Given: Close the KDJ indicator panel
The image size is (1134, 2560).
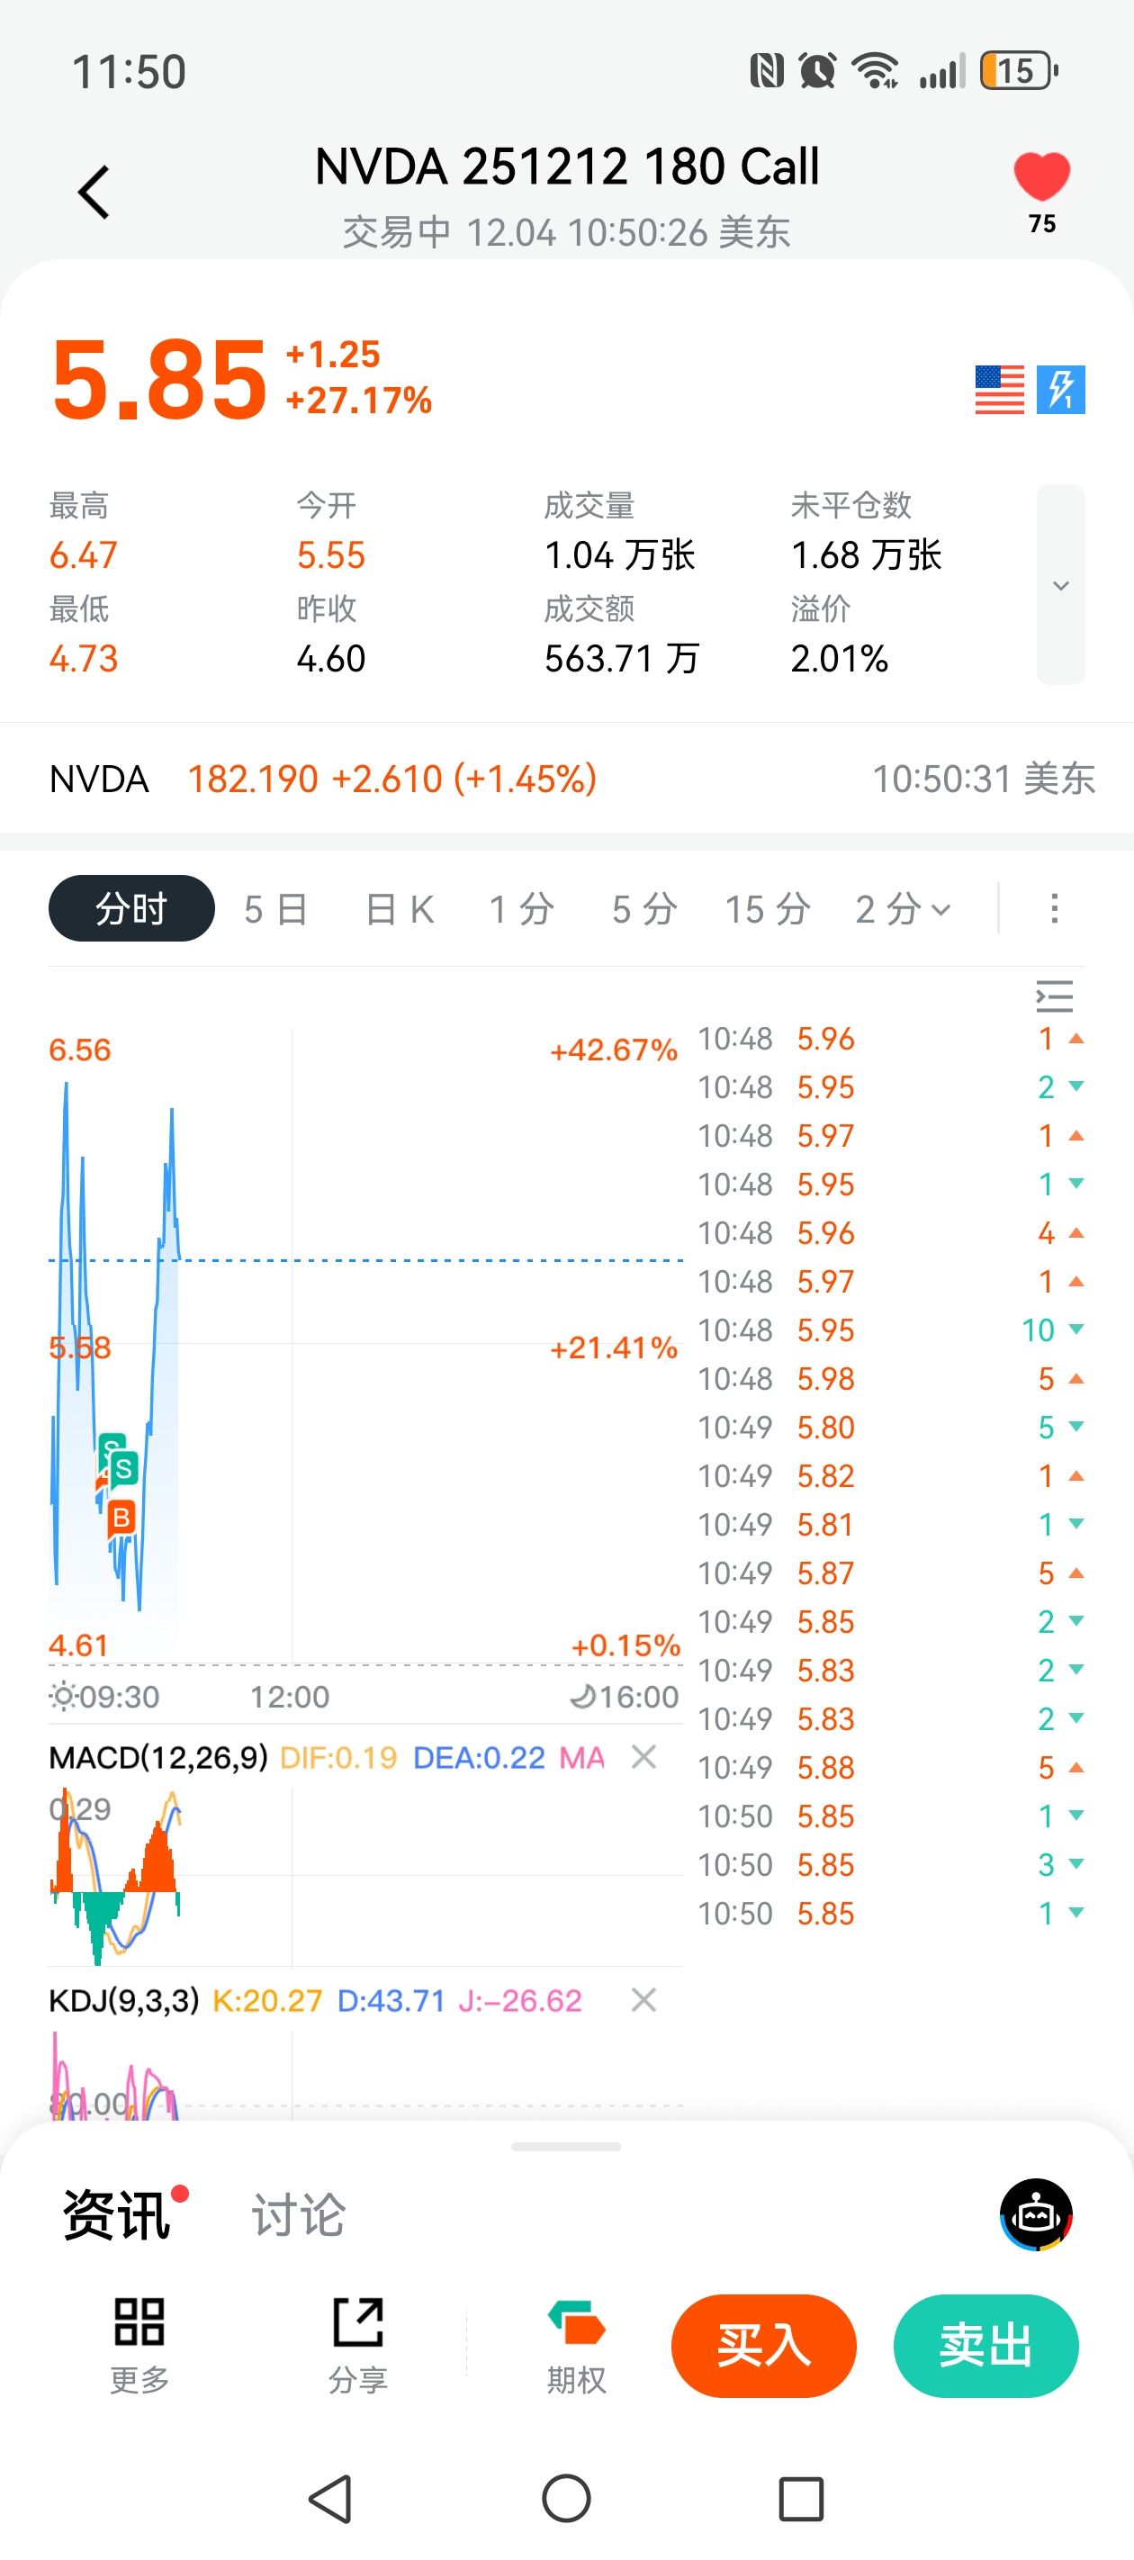Looking at the screenshot, I should click(644, 1999).
